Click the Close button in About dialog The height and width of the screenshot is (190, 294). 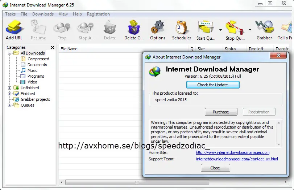click(215, 168)
